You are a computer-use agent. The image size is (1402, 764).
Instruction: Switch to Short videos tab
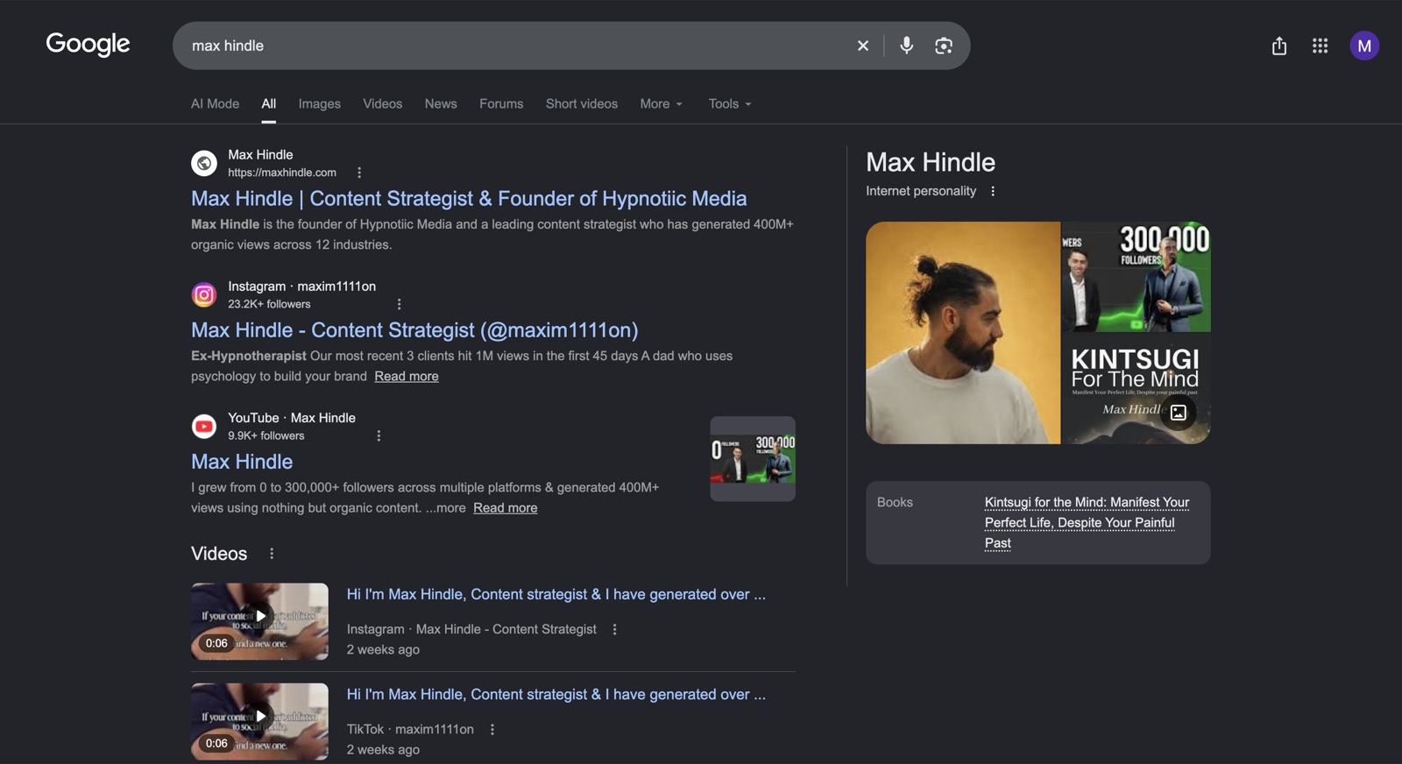[x=582, y=103]
